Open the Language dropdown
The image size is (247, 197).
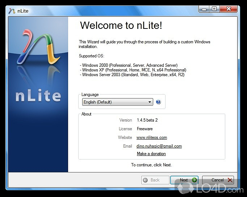pyautogui.click(x=117, y=102)
